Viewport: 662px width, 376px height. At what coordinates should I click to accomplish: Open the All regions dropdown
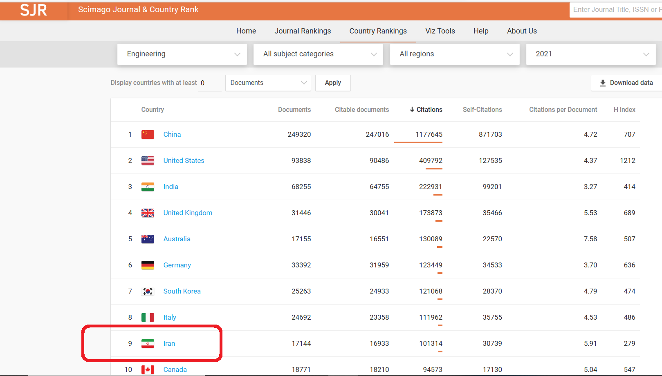pos(455,54)
